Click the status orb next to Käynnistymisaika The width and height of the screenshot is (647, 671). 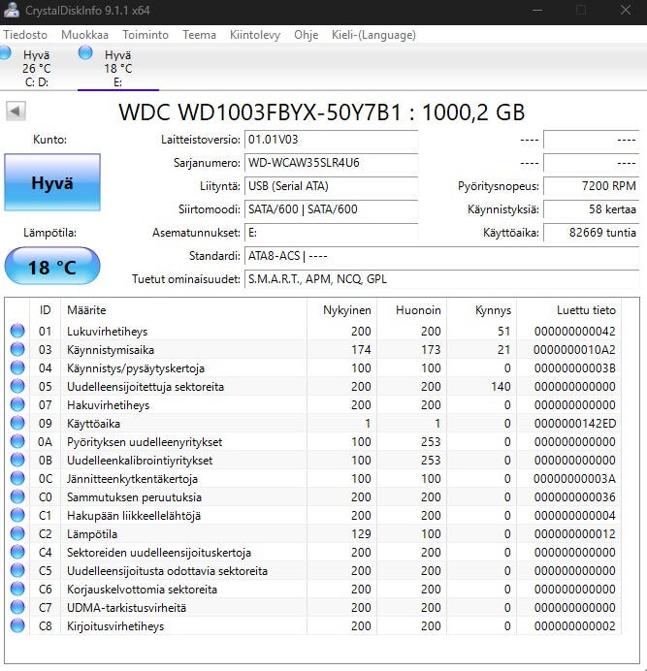pos(17,350)
